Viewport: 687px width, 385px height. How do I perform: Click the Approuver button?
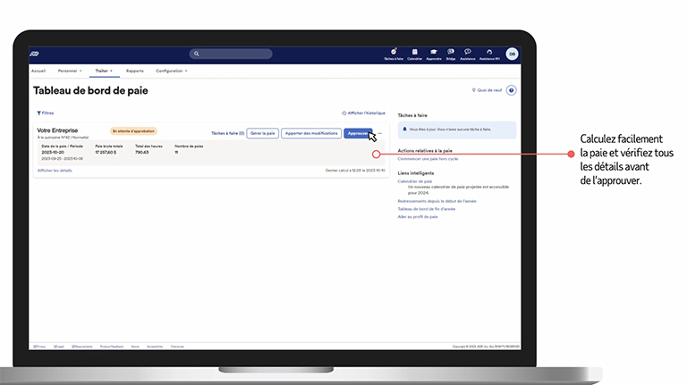coord(359,132)
